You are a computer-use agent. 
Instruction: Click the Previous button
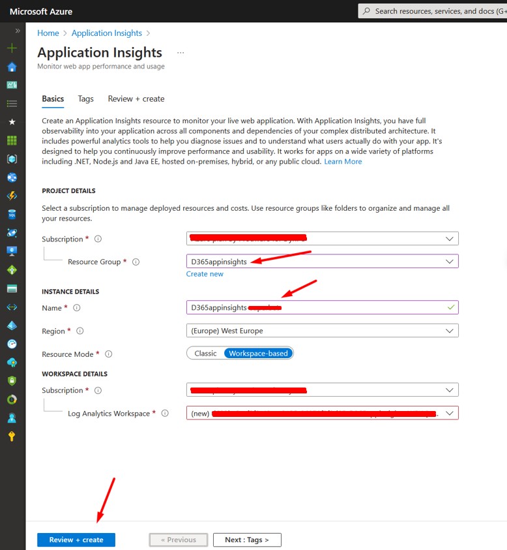click(x=179, y=540)
